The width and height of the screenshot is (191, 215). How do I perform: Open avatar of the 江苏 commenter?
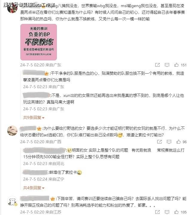click(12, 201)
